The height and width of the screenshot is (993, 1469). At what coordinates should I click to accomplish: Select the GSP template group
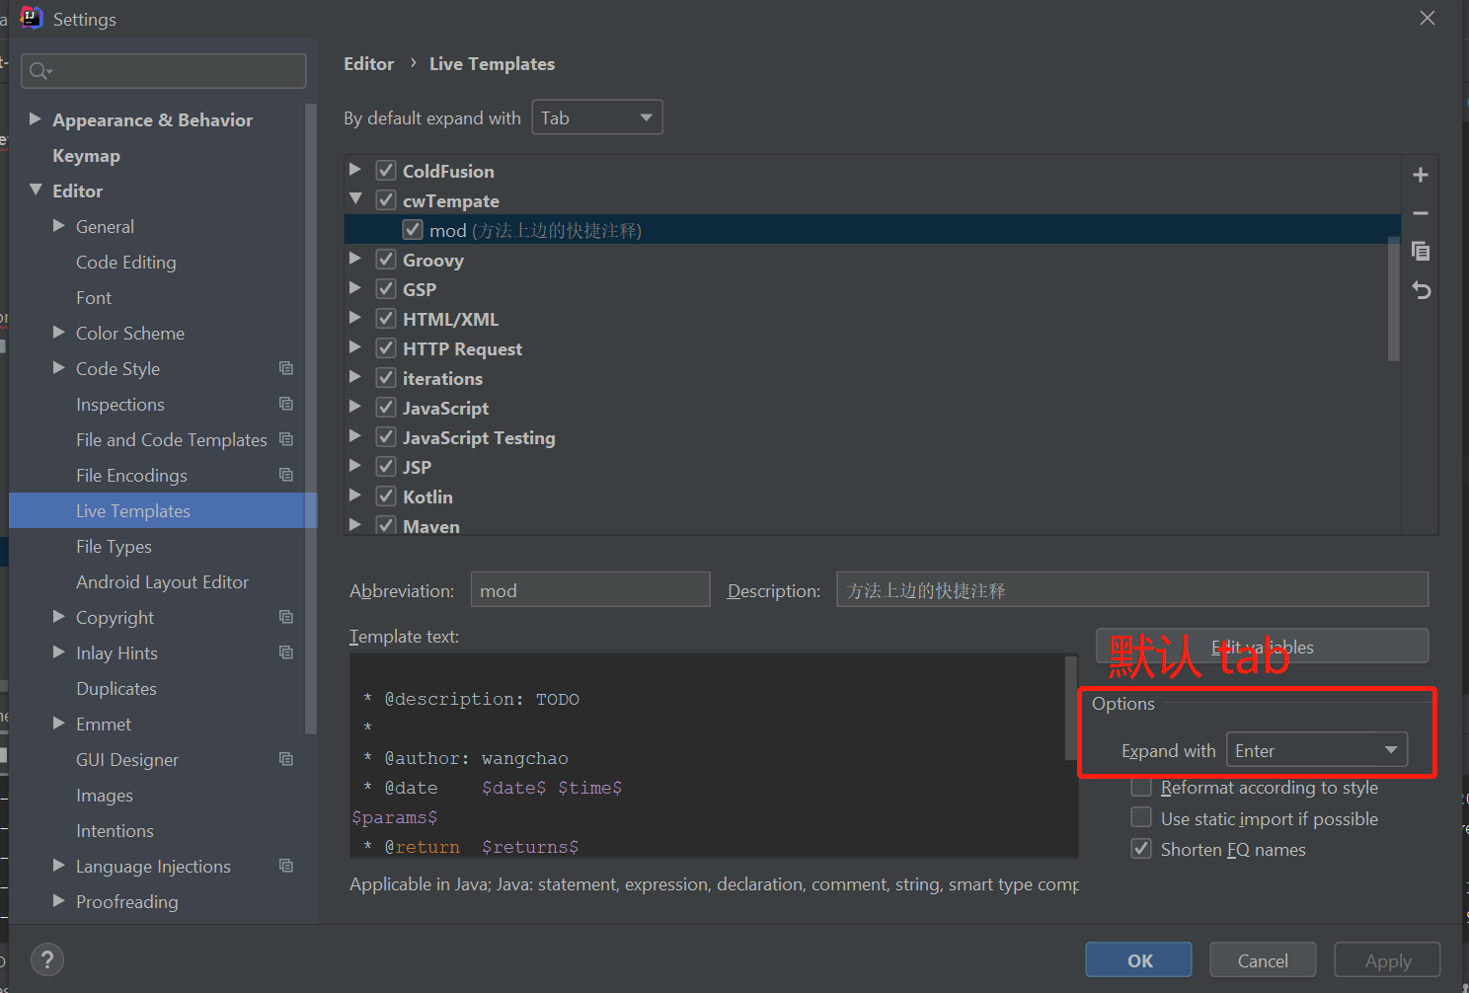(420, 289)
